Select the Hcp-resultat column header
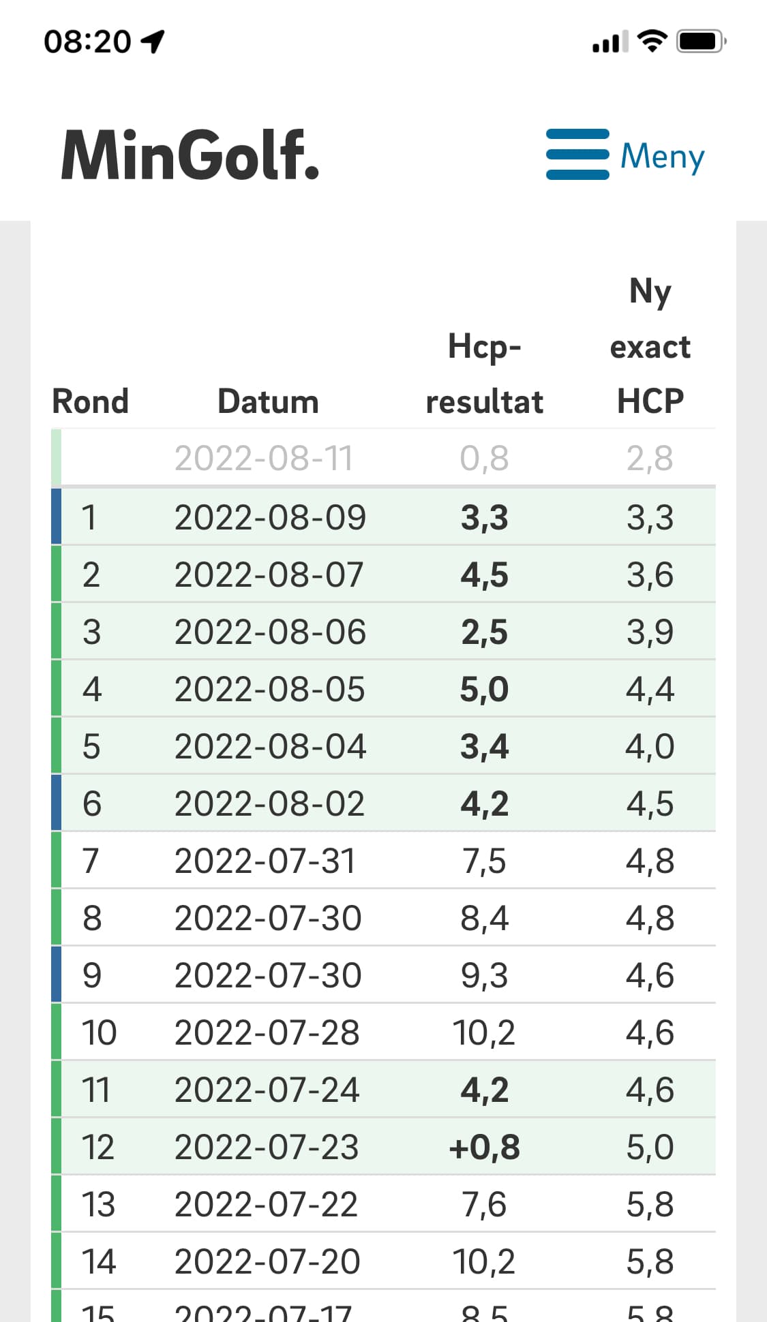The height and width of the screenshot is (1322, 767). [484, 373]
